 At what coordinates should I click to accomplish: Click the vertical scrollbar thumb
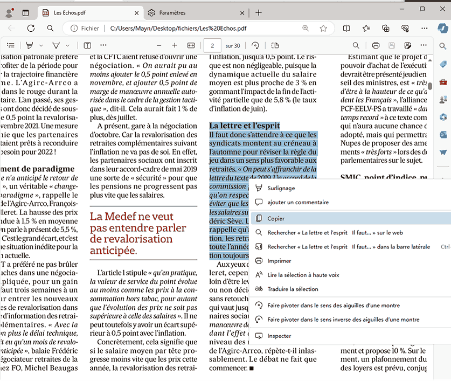click(430, 86)
